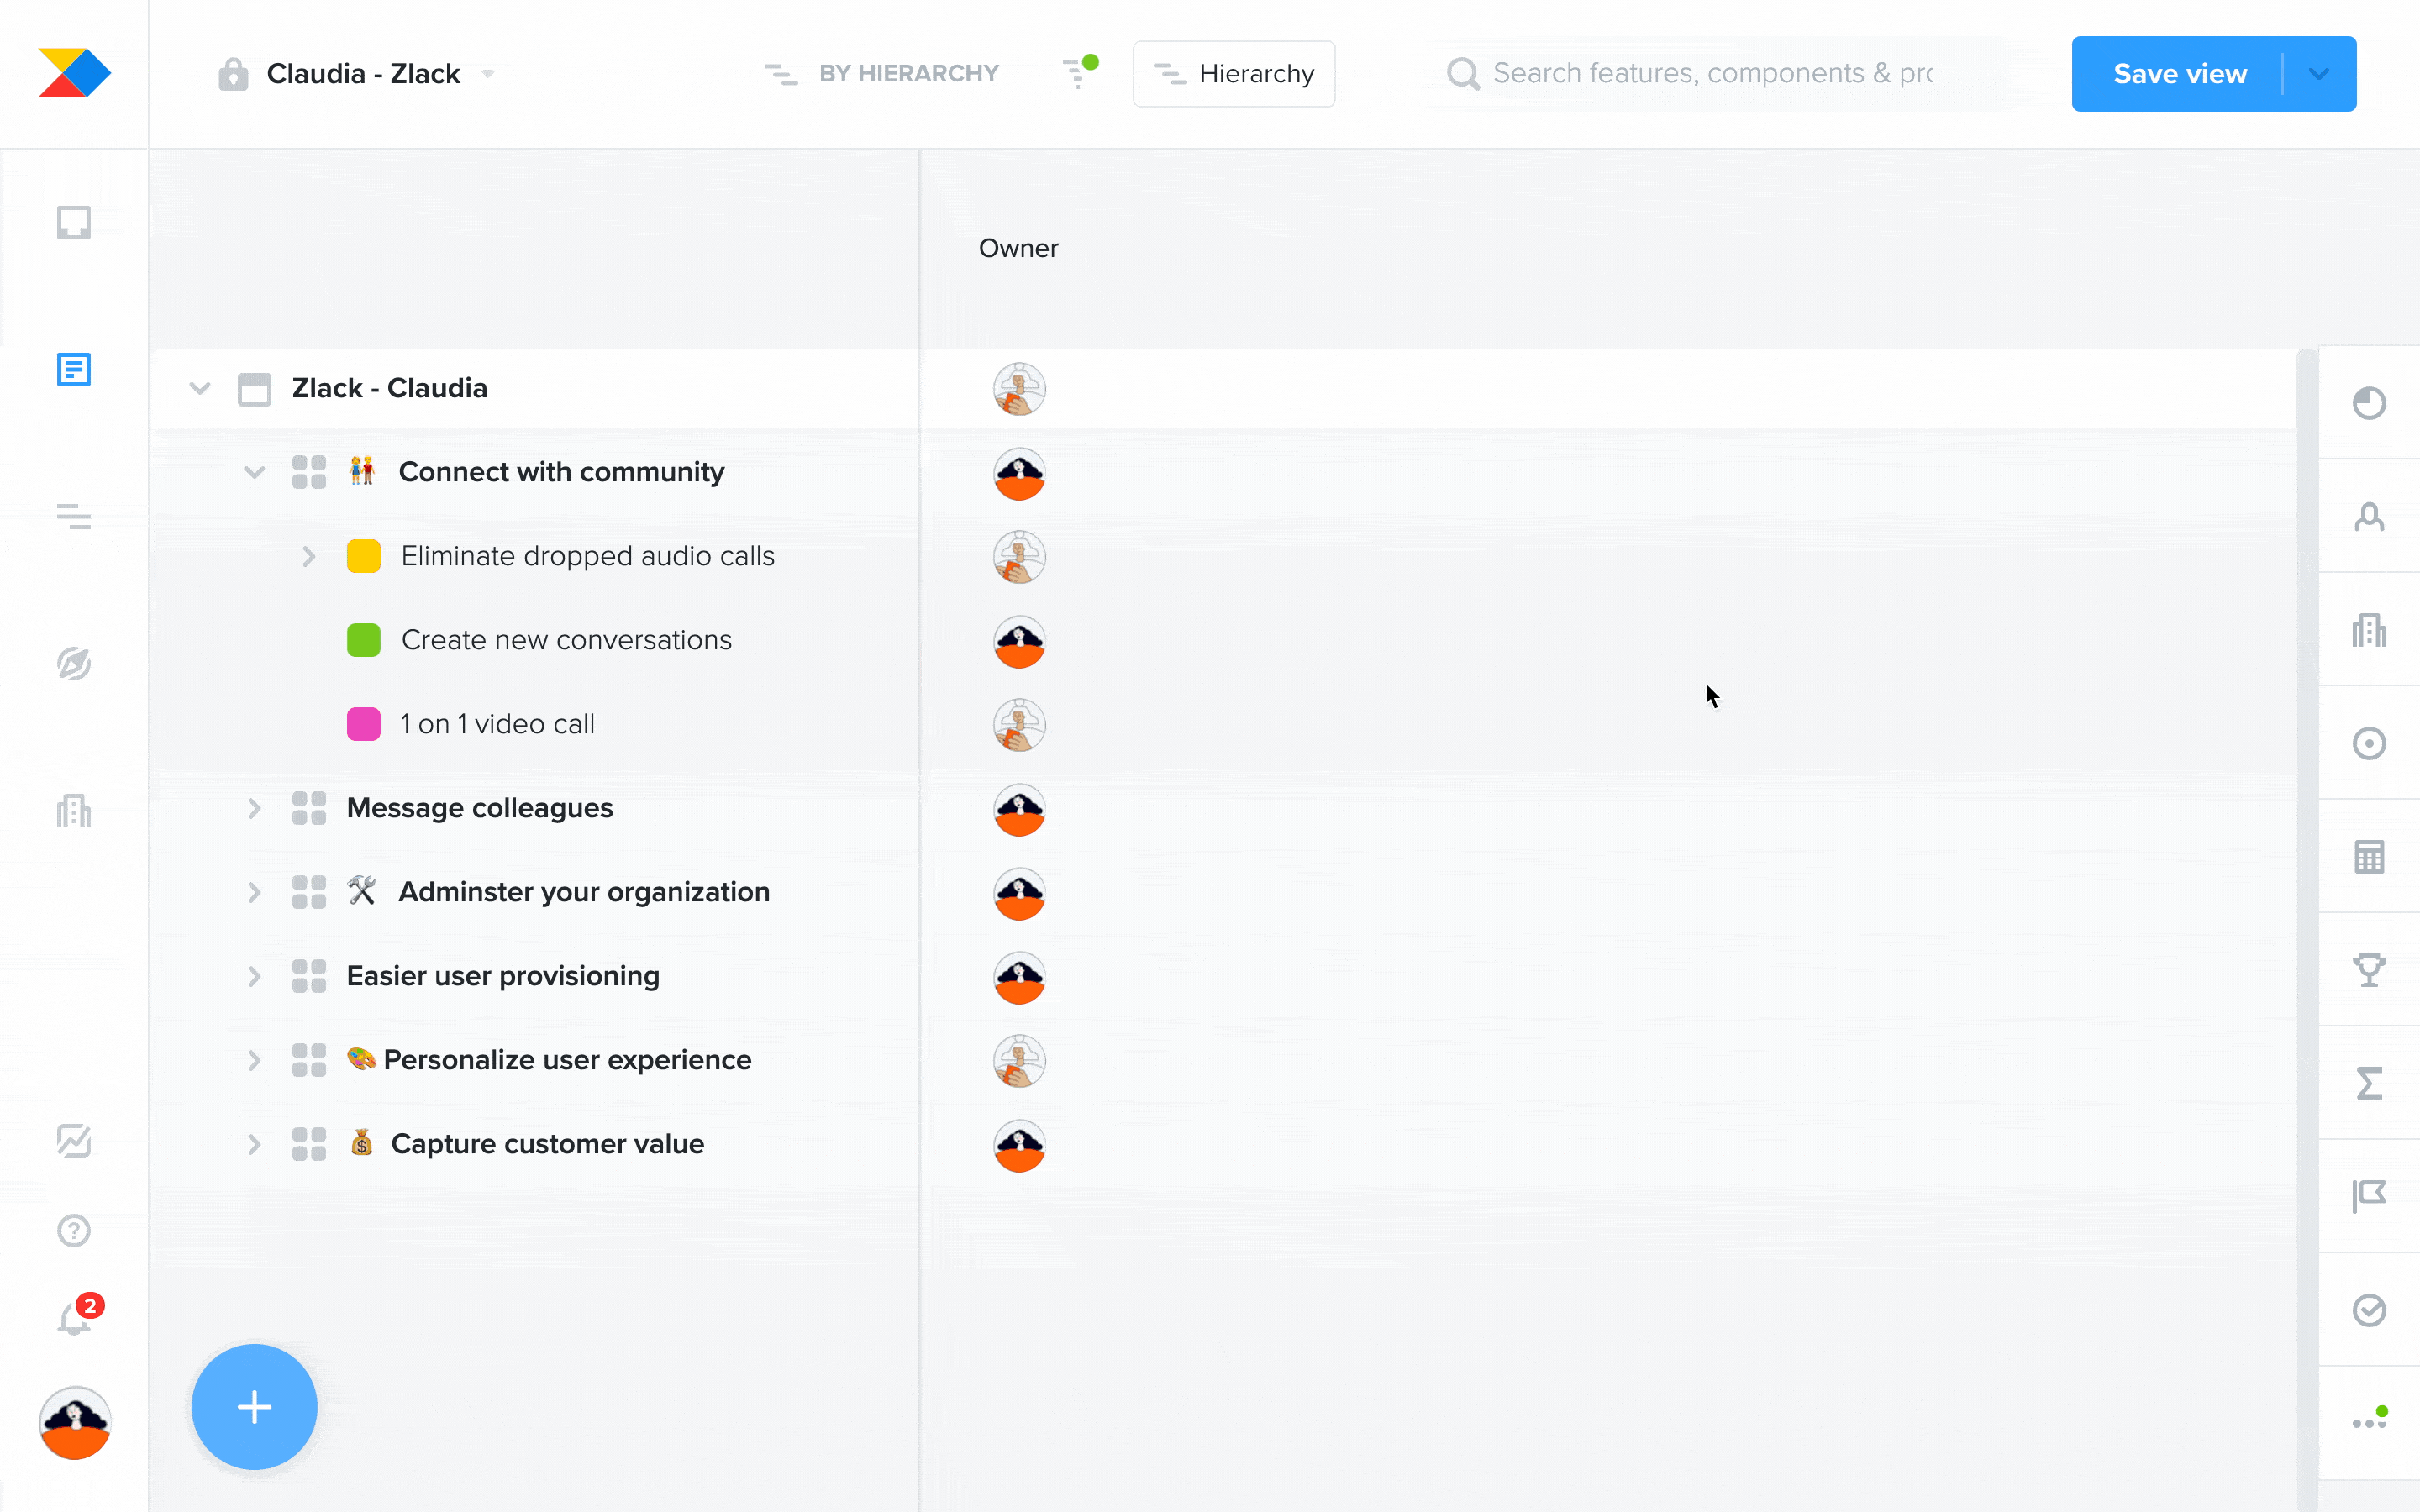Click owner avatar for Create new conversations
The image size is (2420, 1512).
pos(1019,641)
